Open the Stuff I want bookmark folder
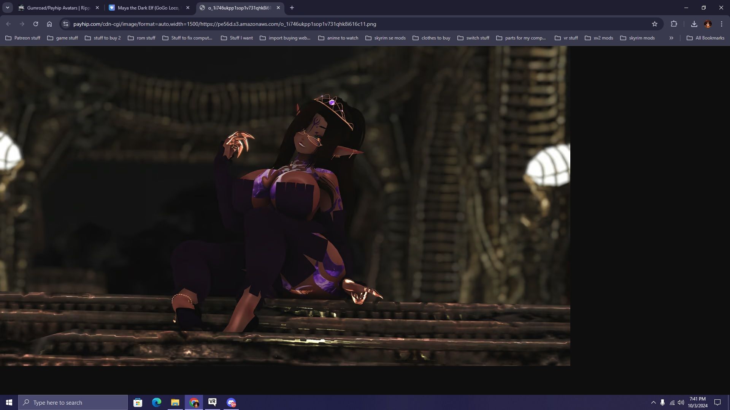730x410 pixels. (236, 38)
